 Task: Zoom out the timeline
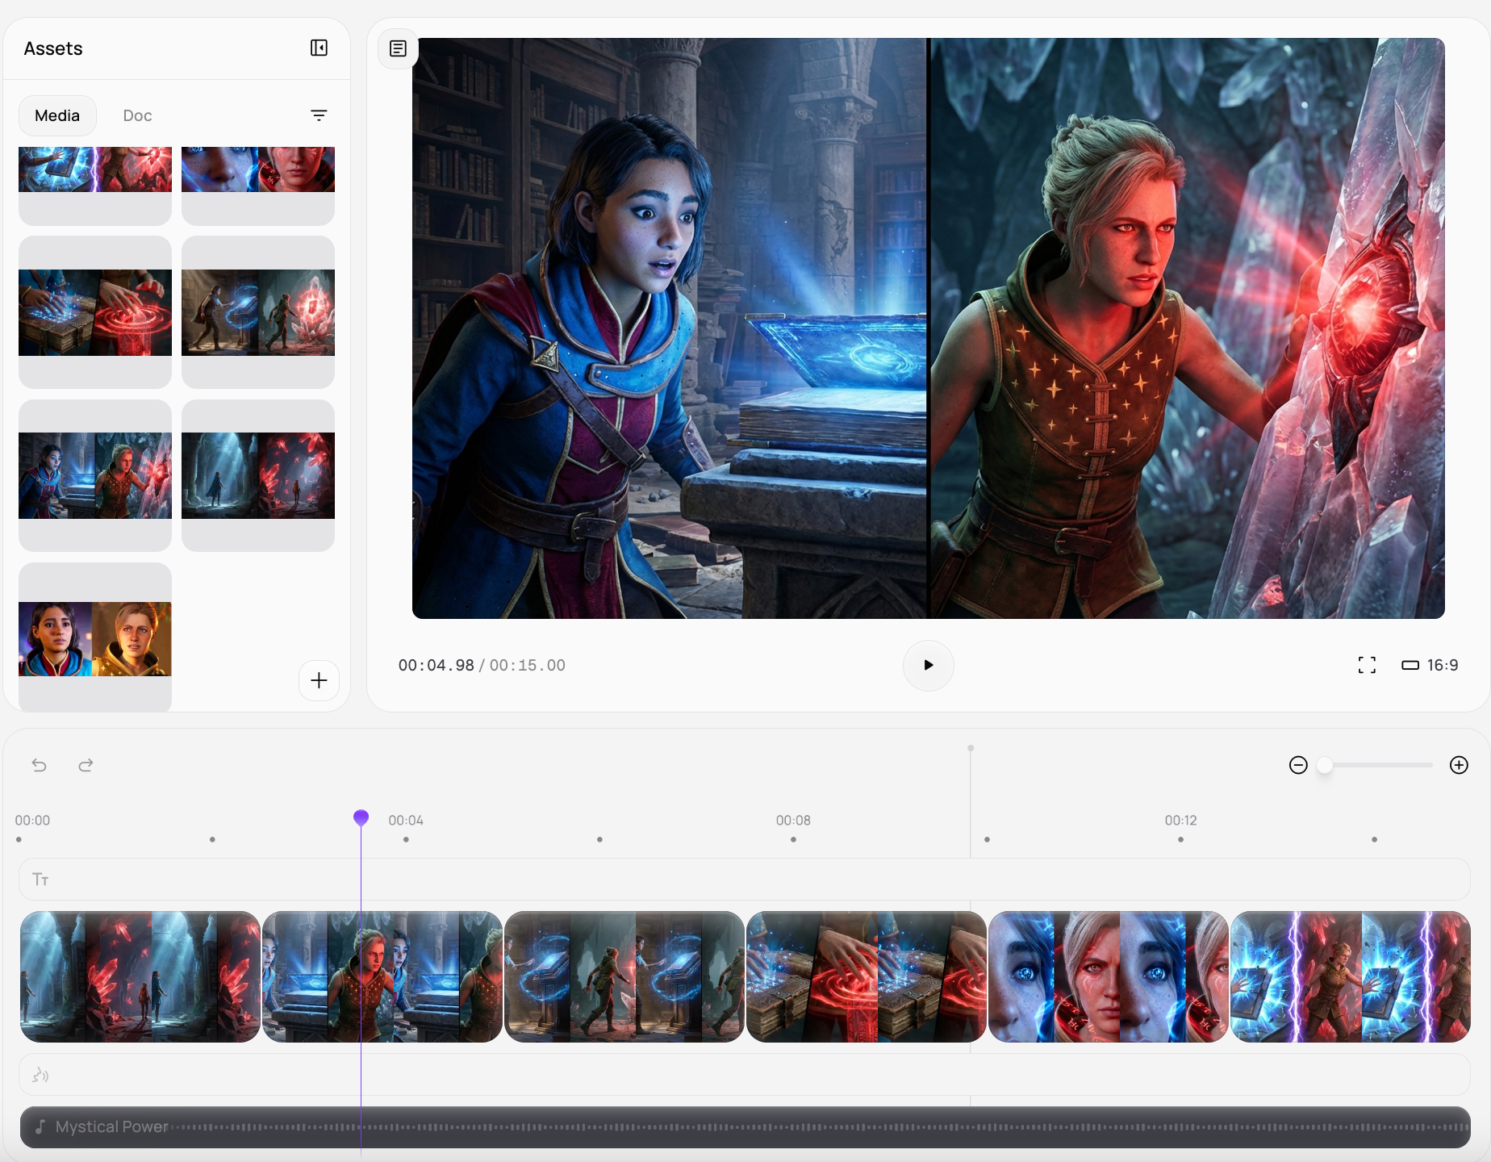click(x=1298, y=765)
